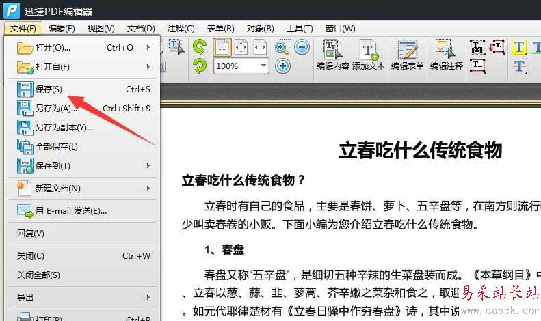Select 另存为(A)... menu entry
Viewport: 541px width, 321px height.
(82, 108)
